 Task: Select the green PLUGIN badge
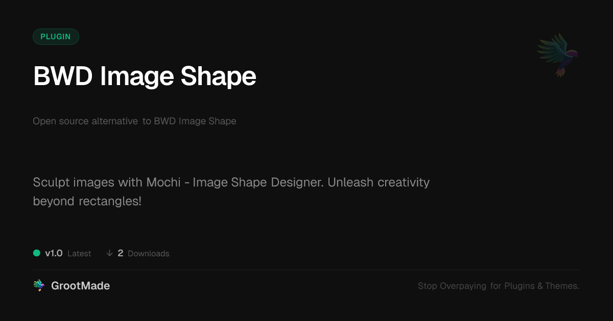tap(56, 37)
